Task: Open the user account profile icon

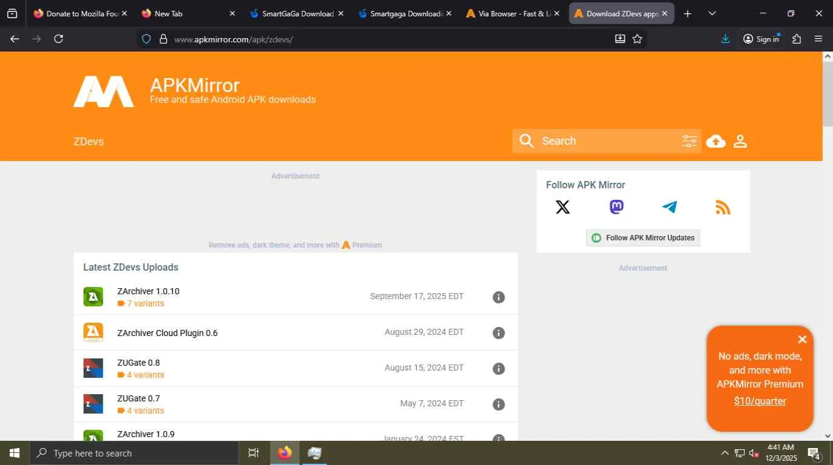Action: click(740, 141)
